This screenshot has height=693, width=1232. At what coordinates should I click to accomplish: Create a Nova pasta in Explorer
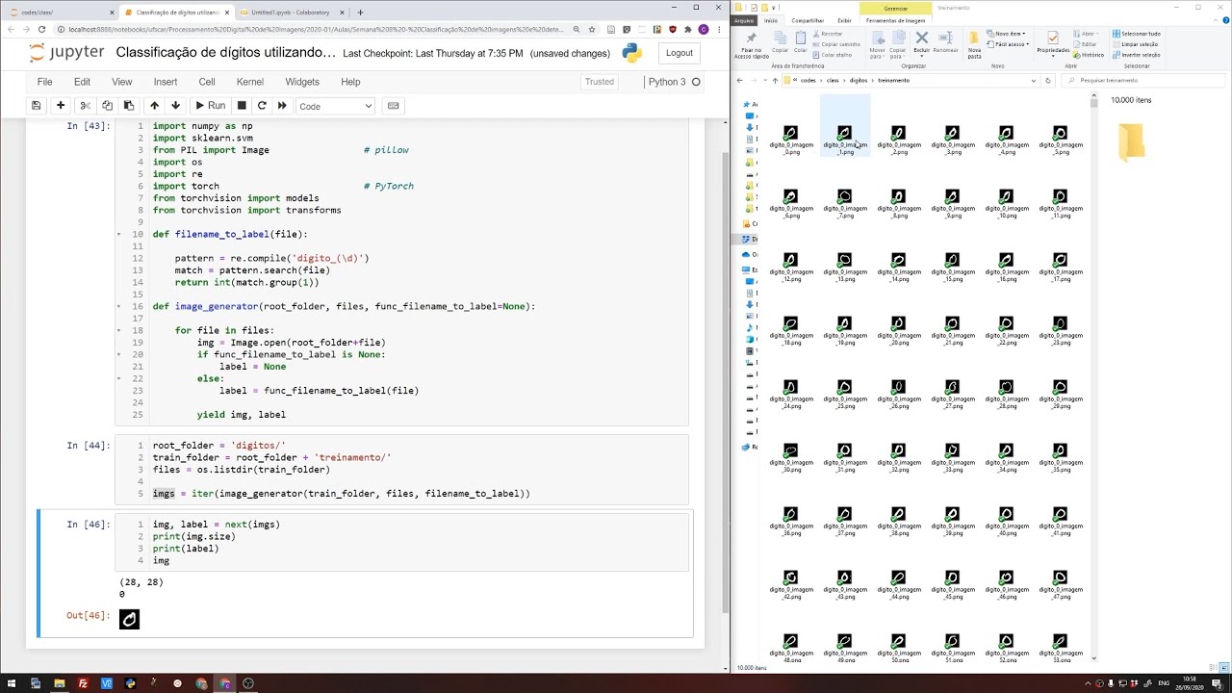[x=974, y=44]
